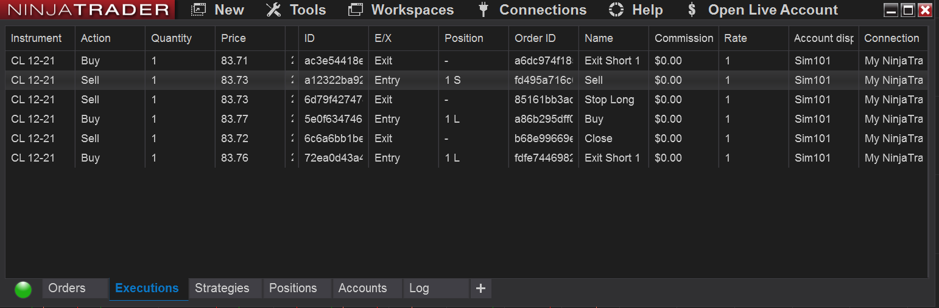This screenshot has width=939, height=308.
Task: Click the NinjaTrader logo
Action: [x=88, y=10]
